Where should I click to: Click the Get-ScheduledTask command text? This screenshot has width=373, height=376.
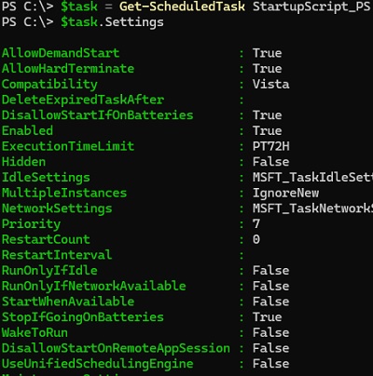tap(182, 7)
